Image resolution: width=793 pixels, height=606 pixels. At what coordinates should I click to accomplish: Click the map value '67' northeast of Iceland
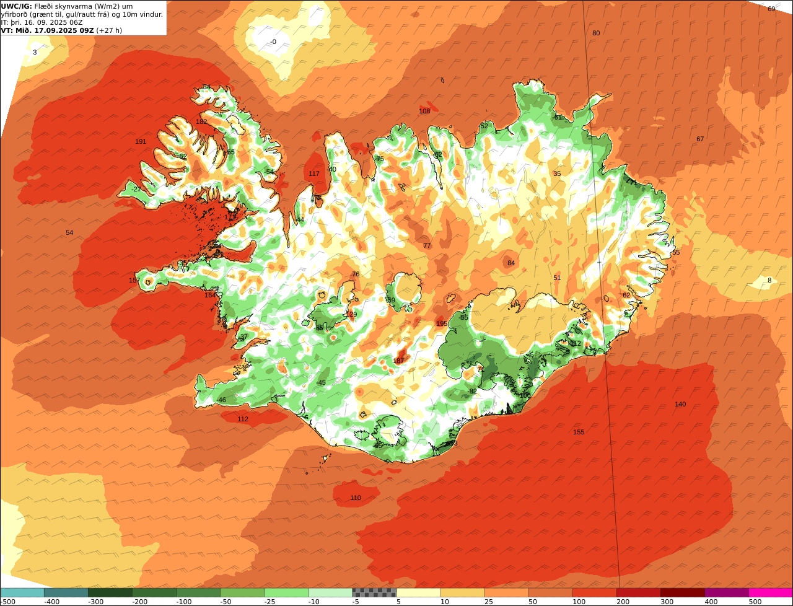point(700,139)
